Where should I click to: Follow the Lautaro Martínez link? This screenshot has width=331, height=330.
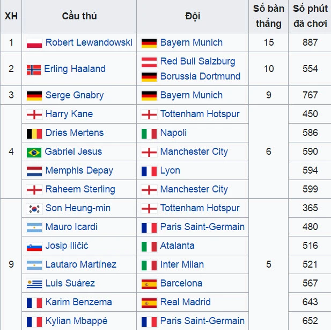pyautogui.click(x=80, y=264)
